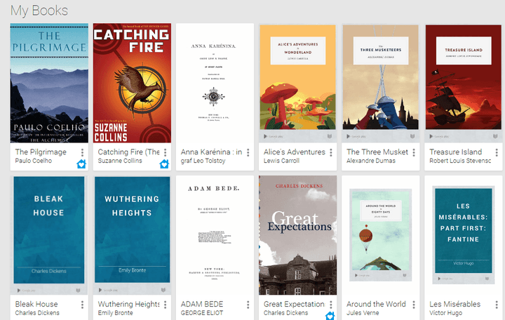Click the download badge on Great Expectations
The width and height of the screenshot is (505, 320).
tap(330, 316)
